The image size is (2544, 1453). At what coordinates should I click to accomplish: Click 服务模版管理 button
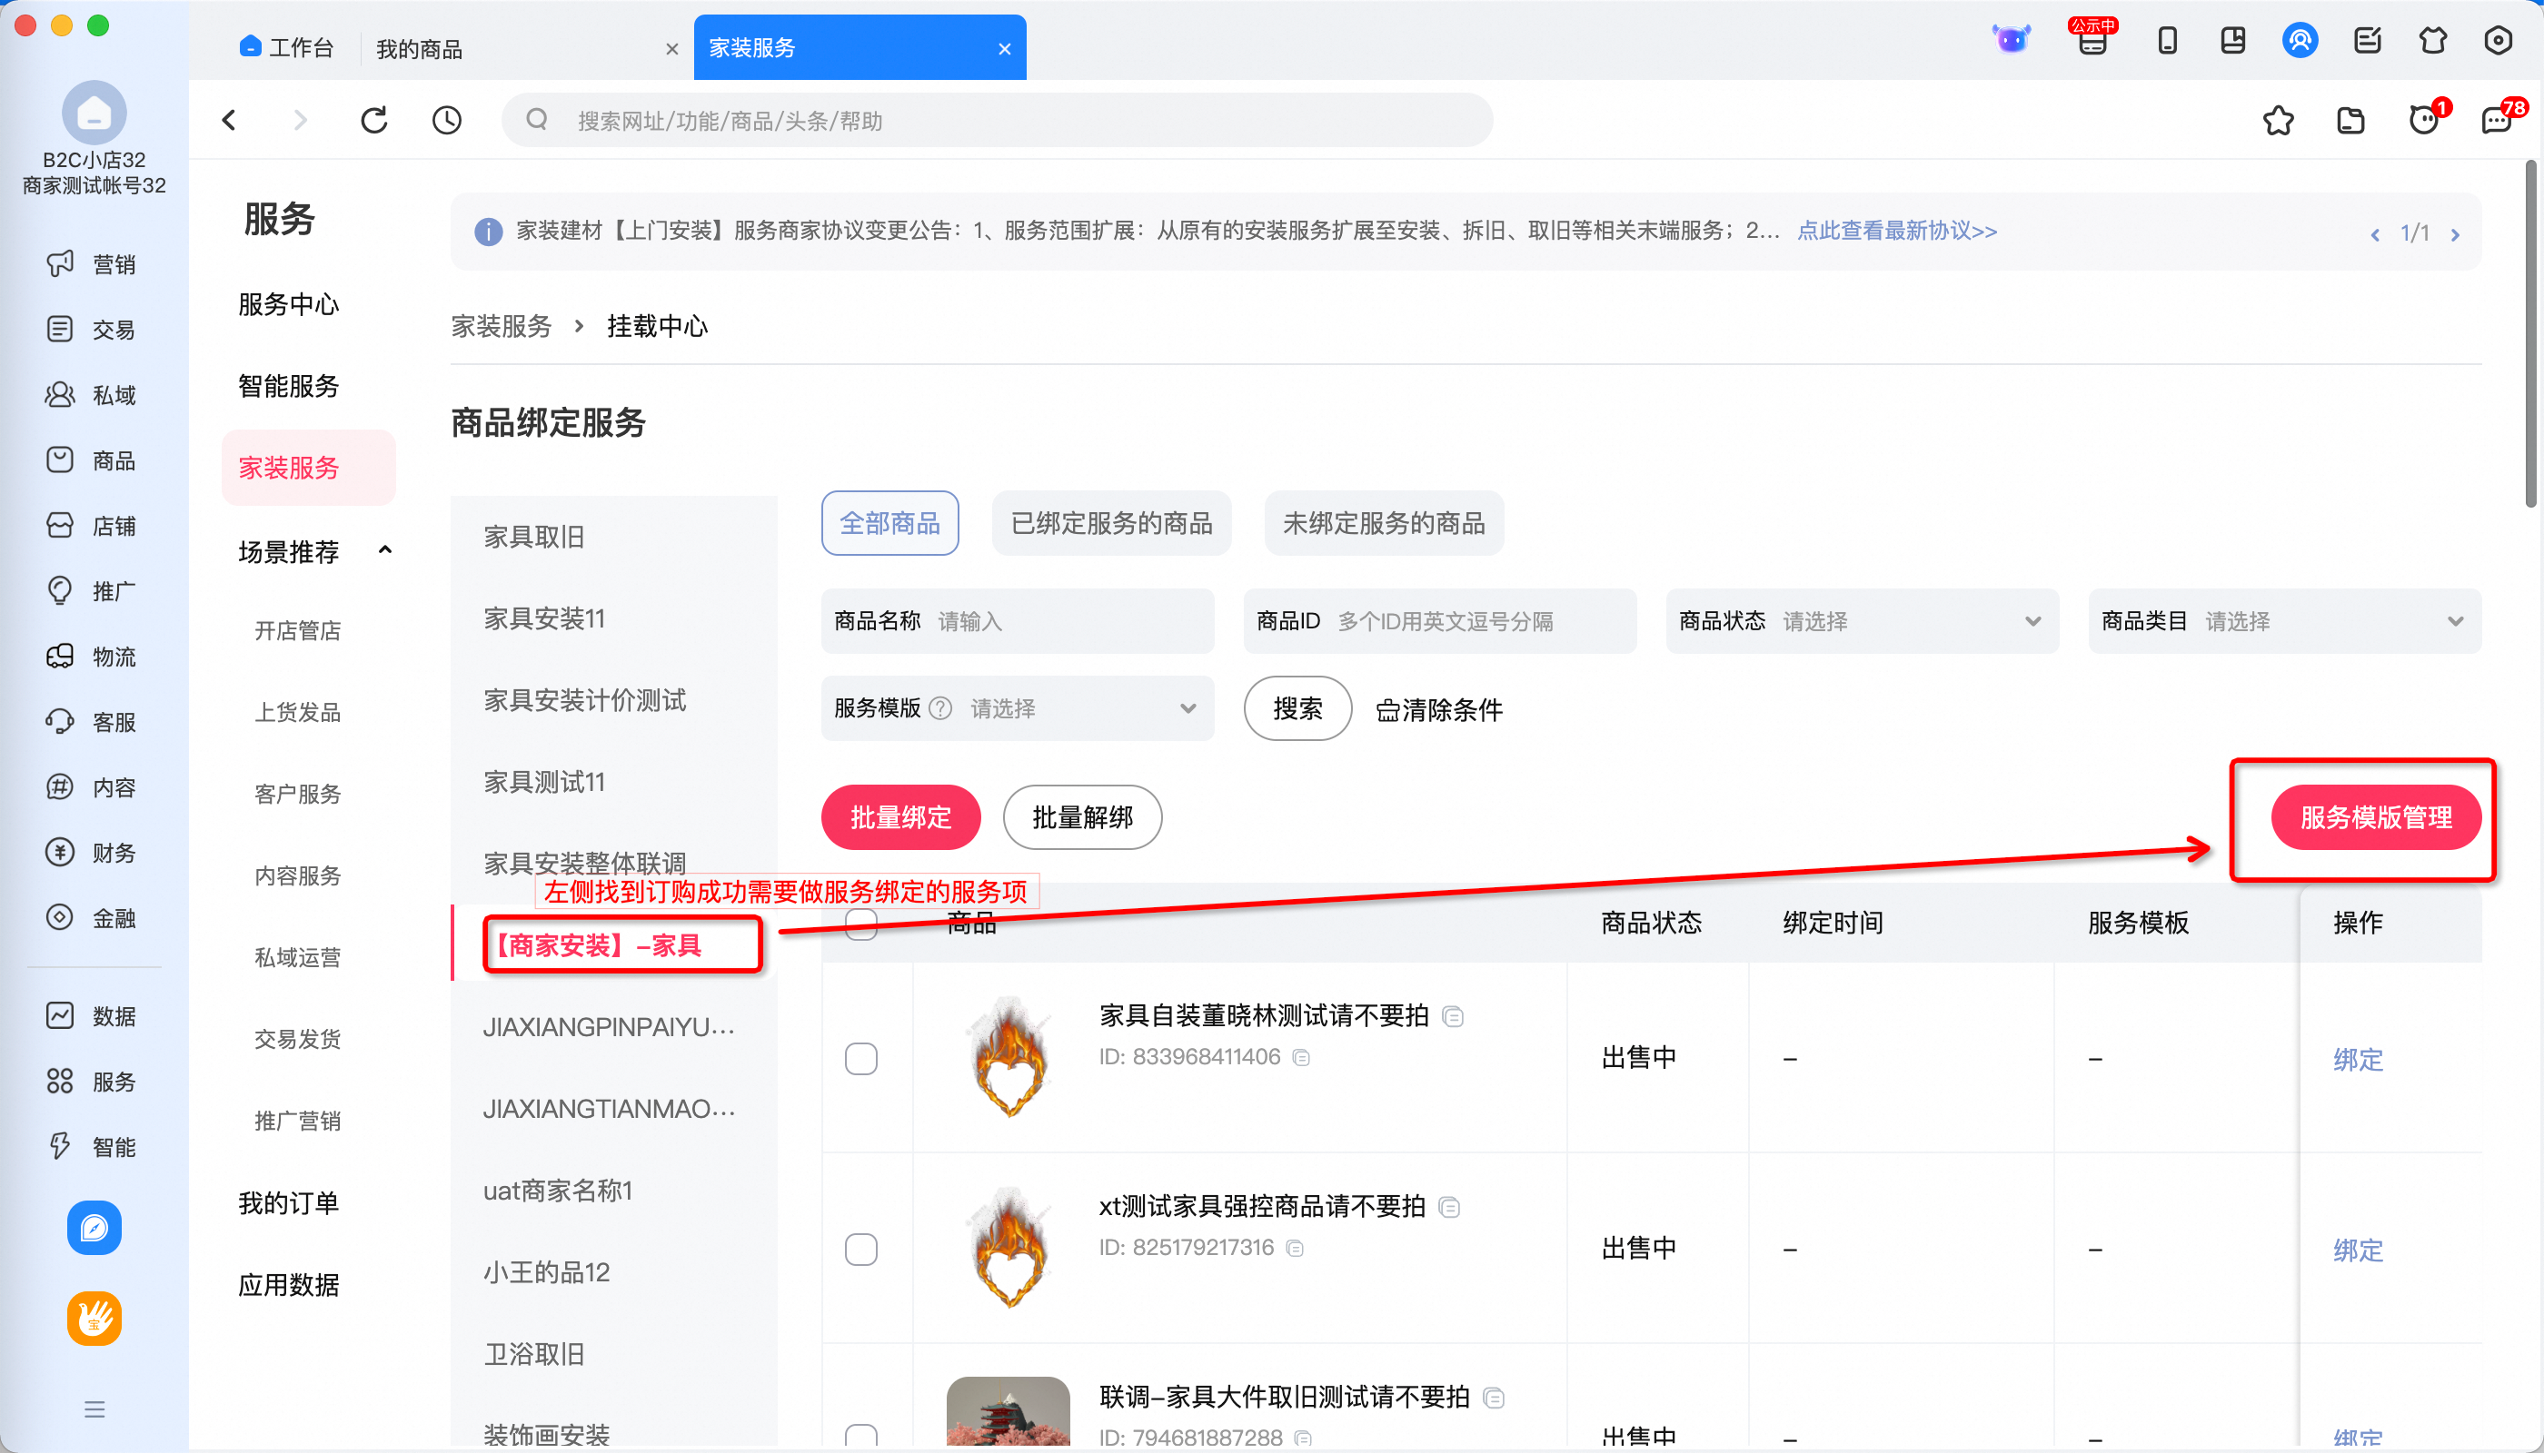pyautogui.click(x=2376, y=817)
